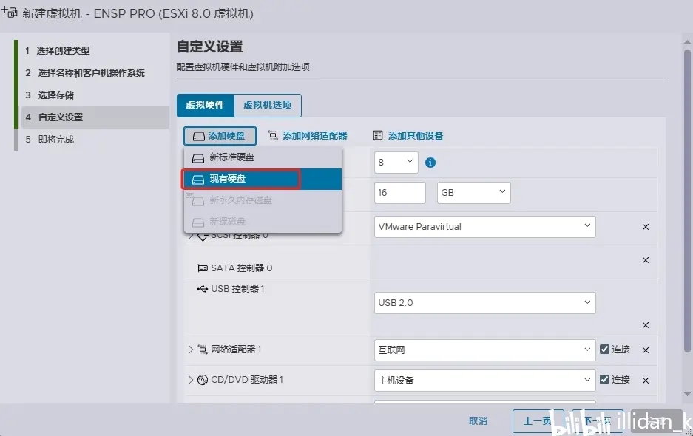This screenshot has height=436, width=693.
Task: Open the GB memory unit dropdown
Action: 474,193
